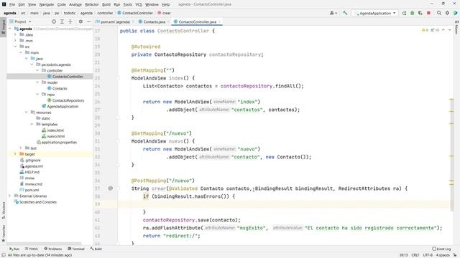Click the green Debug bug icon

point(412,13)
